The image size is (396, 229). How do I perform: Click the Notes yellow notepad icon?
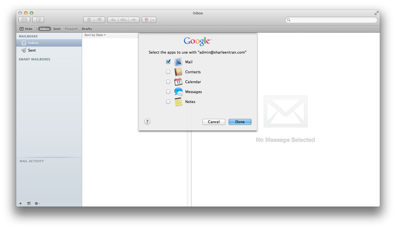178,102
